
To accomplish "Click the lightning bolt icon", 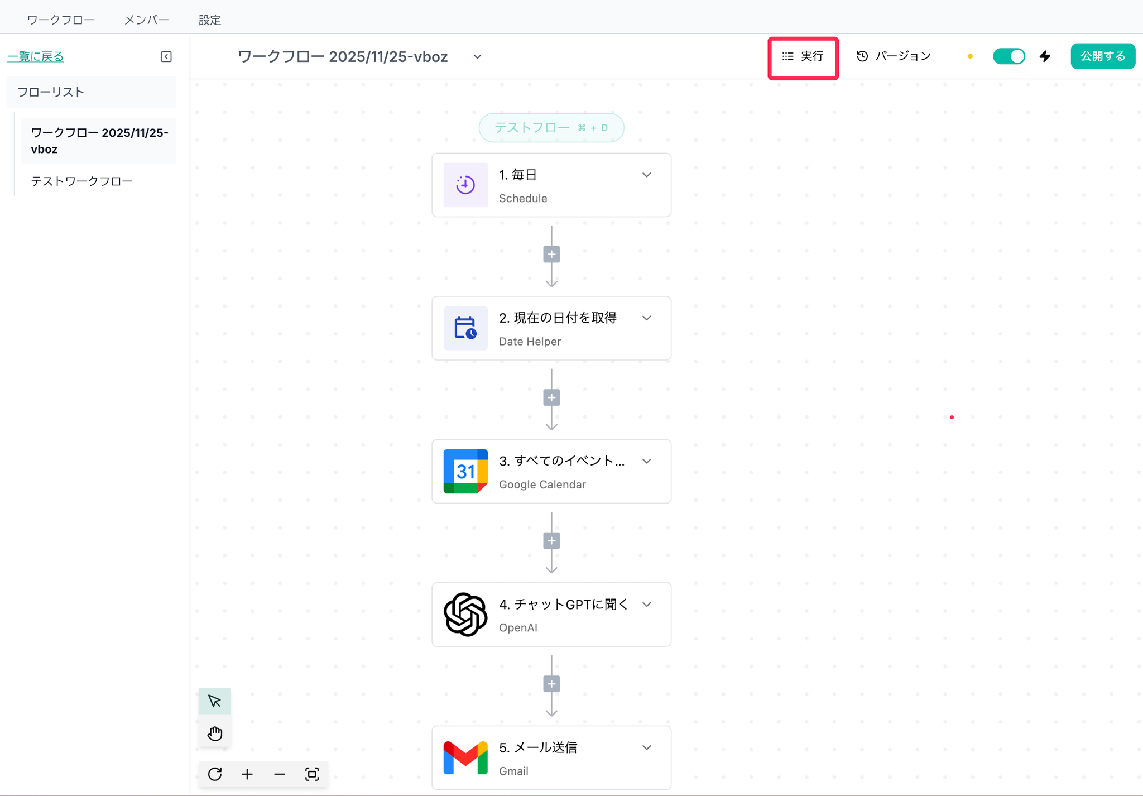I will click(x=1045, y=56).
